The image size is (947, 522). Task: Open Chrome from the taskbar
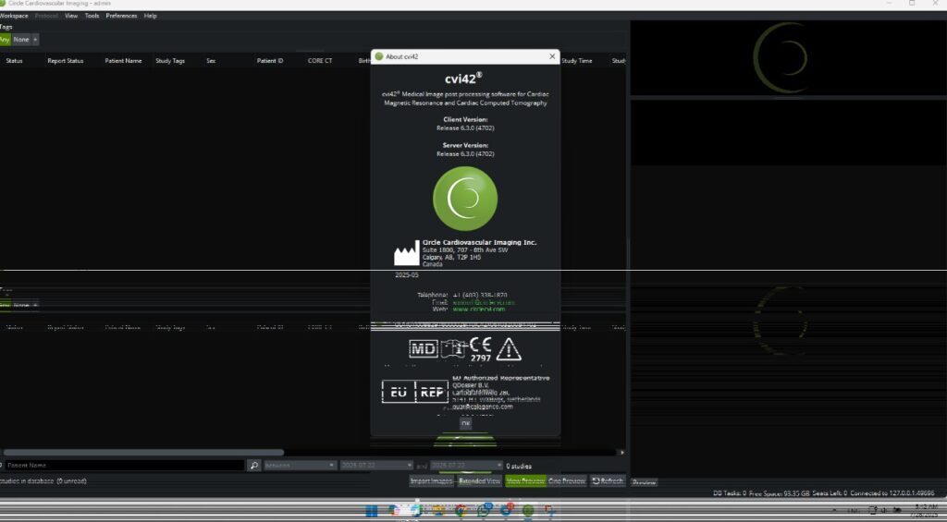click(461, 511)
